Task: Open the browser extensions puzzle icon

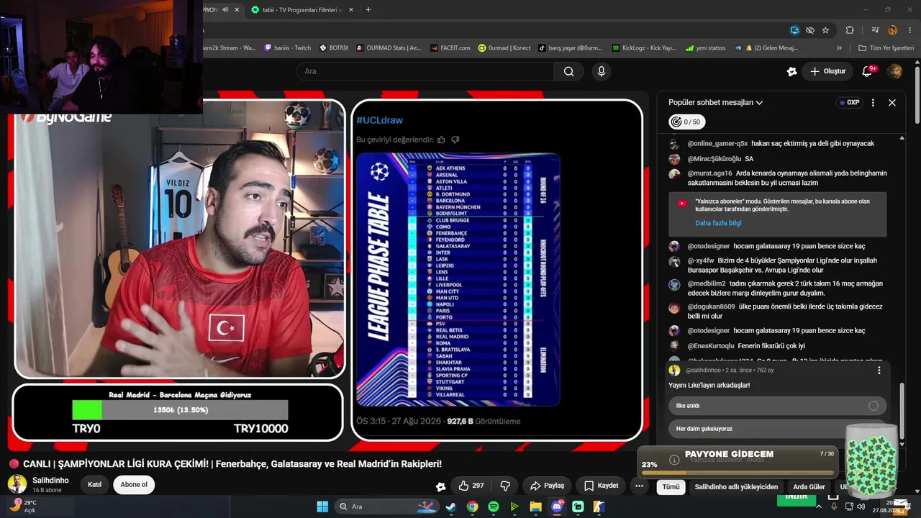Action: (850, 30)
